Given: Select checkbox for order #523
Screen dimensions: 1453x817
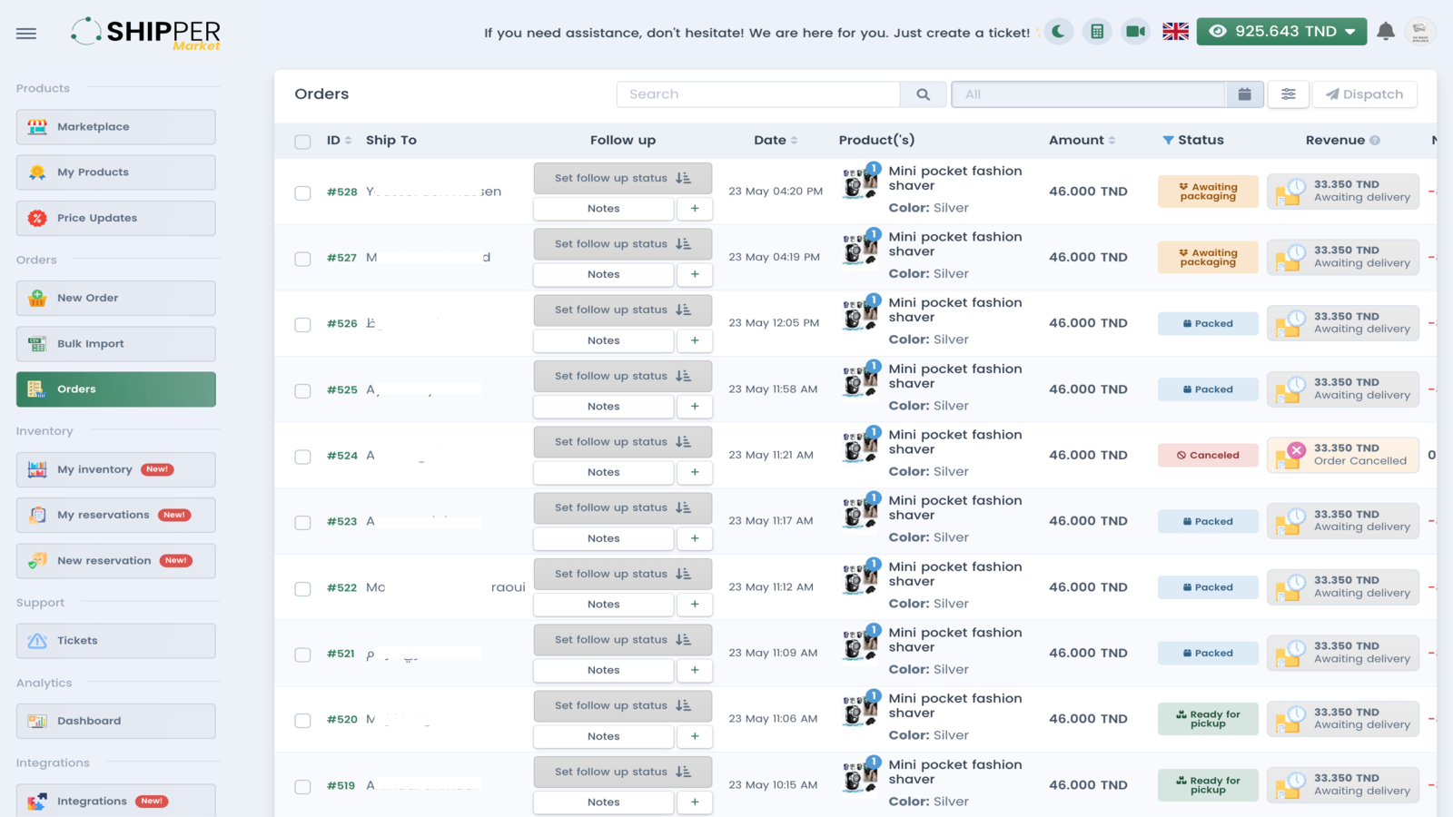Looking at the screenshot, I should click(302, 522).
